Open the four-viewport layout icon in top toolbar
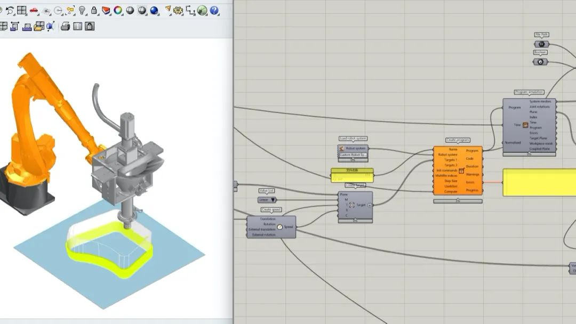 pos(22,11)
